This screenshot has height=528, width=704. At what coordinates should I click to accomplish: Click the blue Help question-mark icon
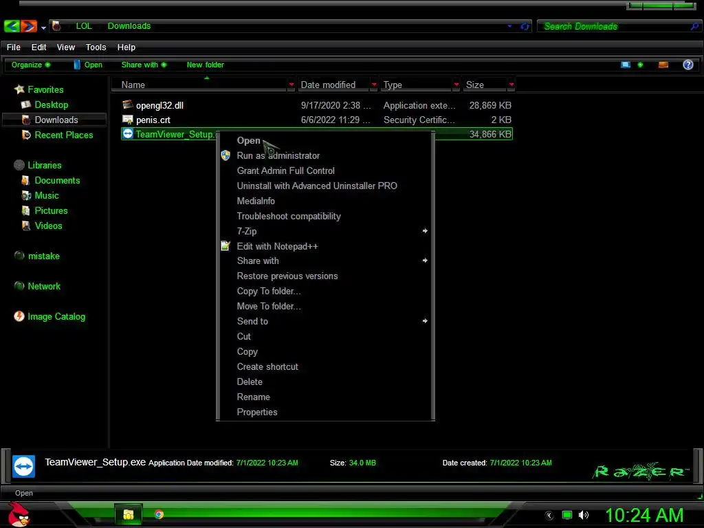point(687,65)
